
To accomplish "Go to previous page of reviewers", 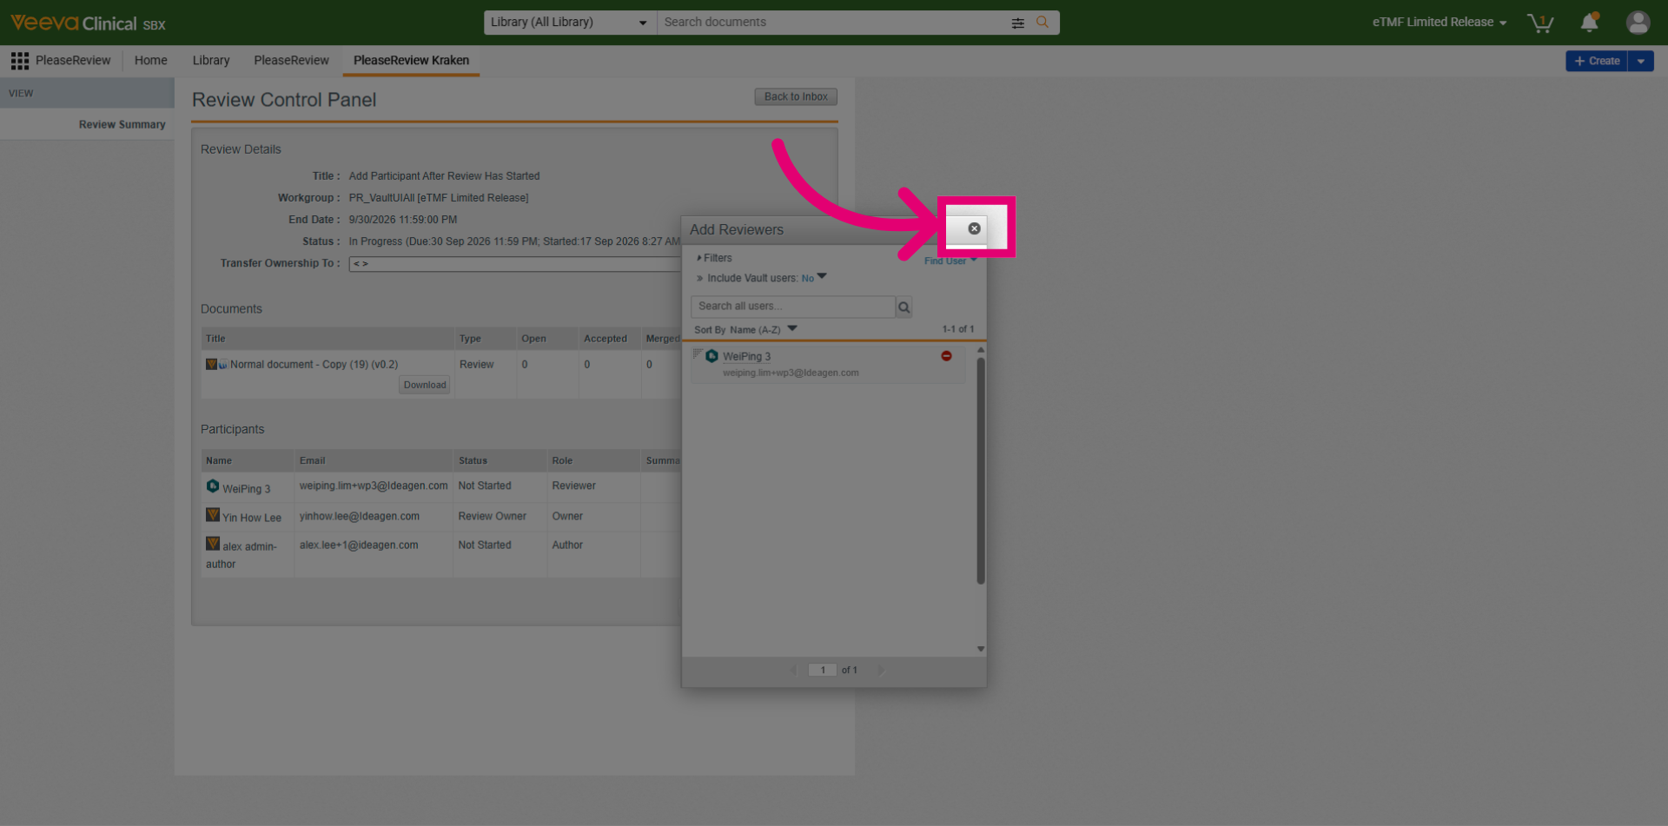I will [x=793, y=670].
